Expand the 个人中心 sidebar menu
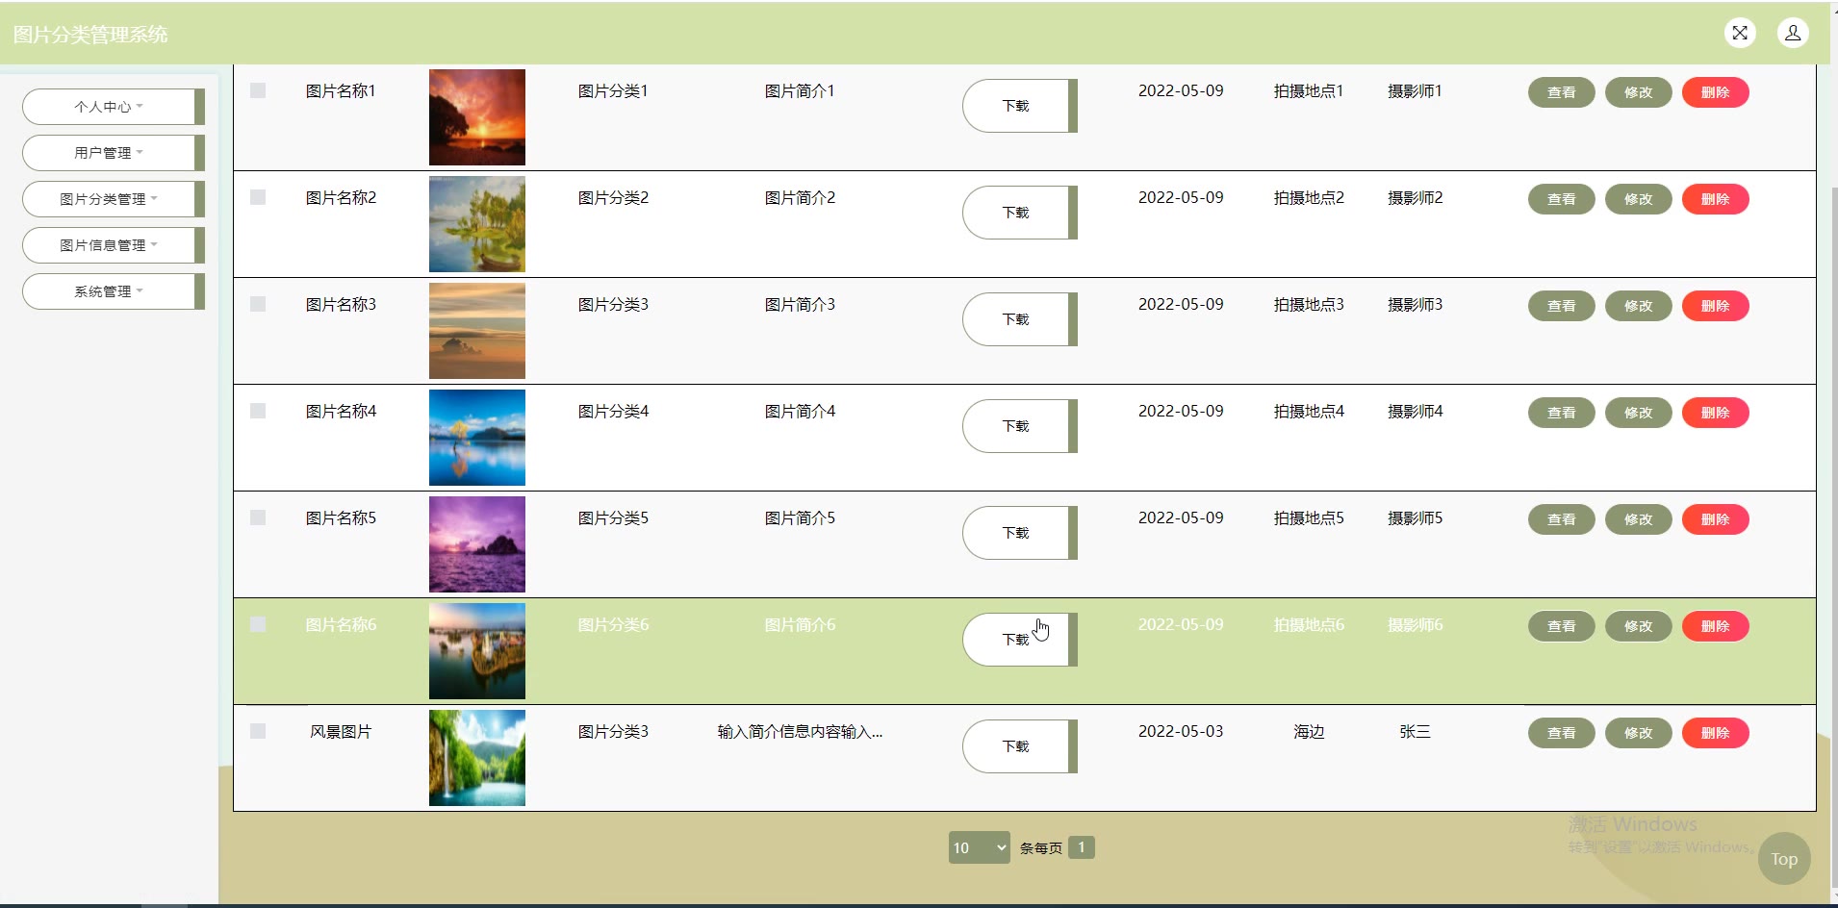This screenshot has height=908, width=1838. [114, 107]
